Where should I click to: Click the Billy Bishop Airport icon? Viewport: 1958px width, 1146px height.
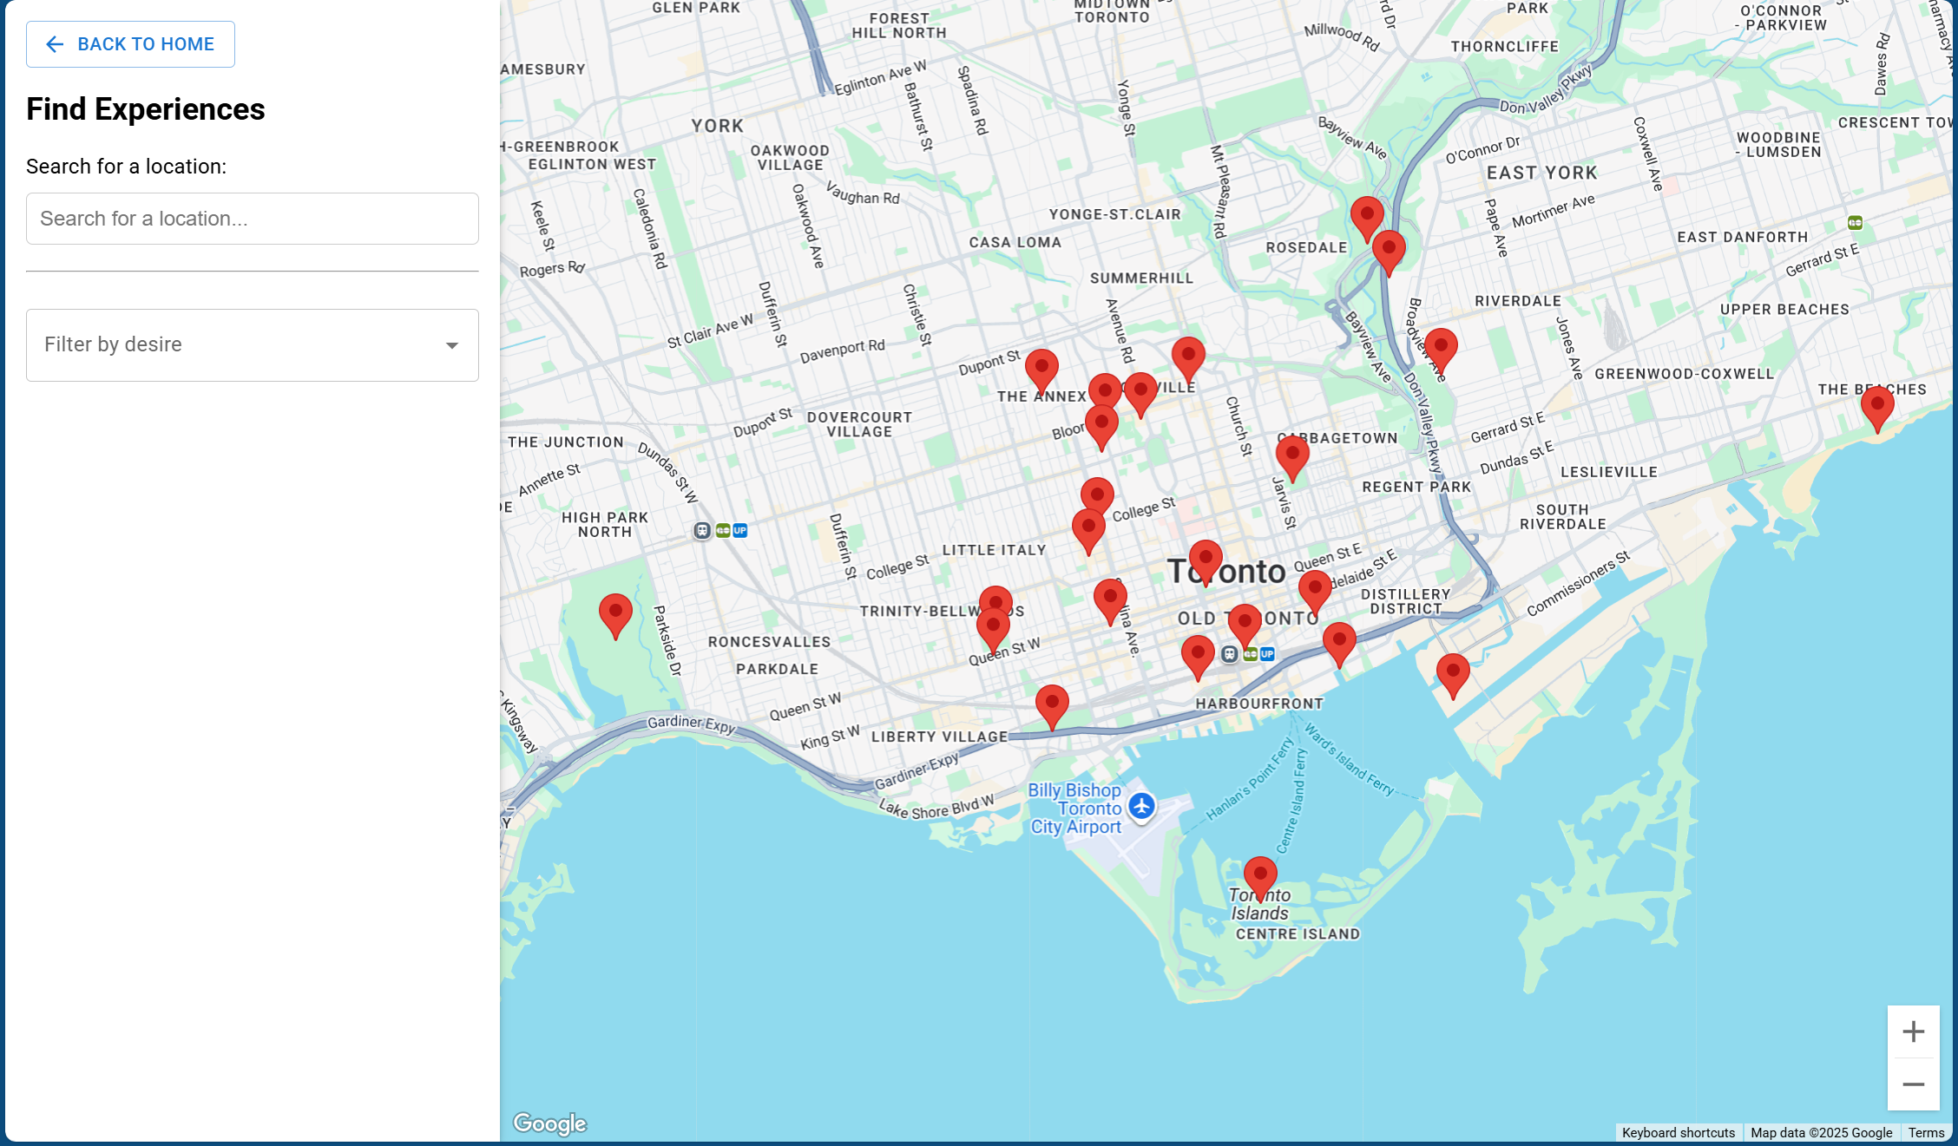click(x=1141, y=806)
